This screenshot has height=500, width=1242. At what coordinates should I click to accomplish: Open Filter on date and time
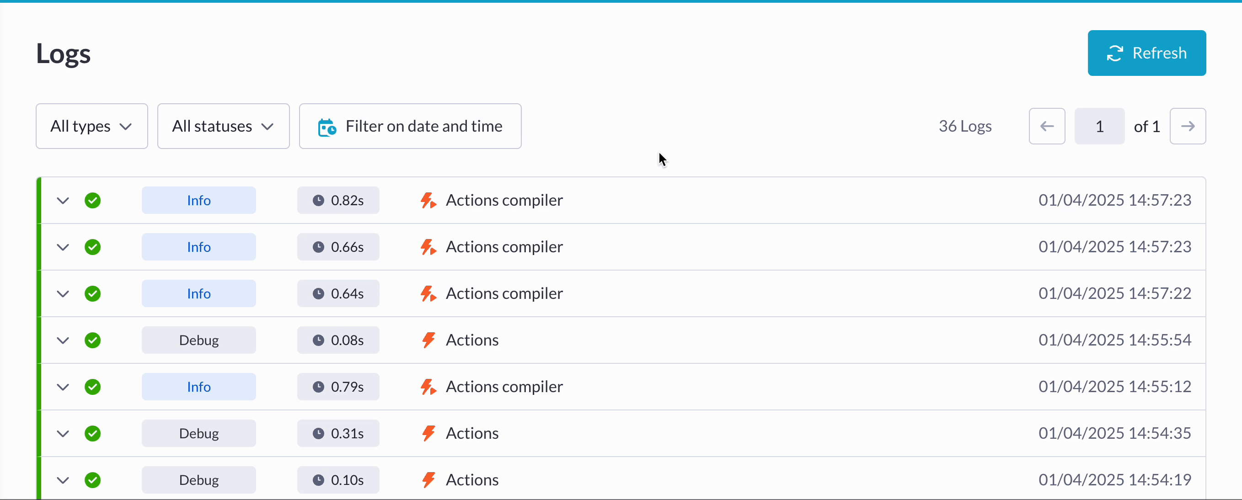[x=410, y=126]
